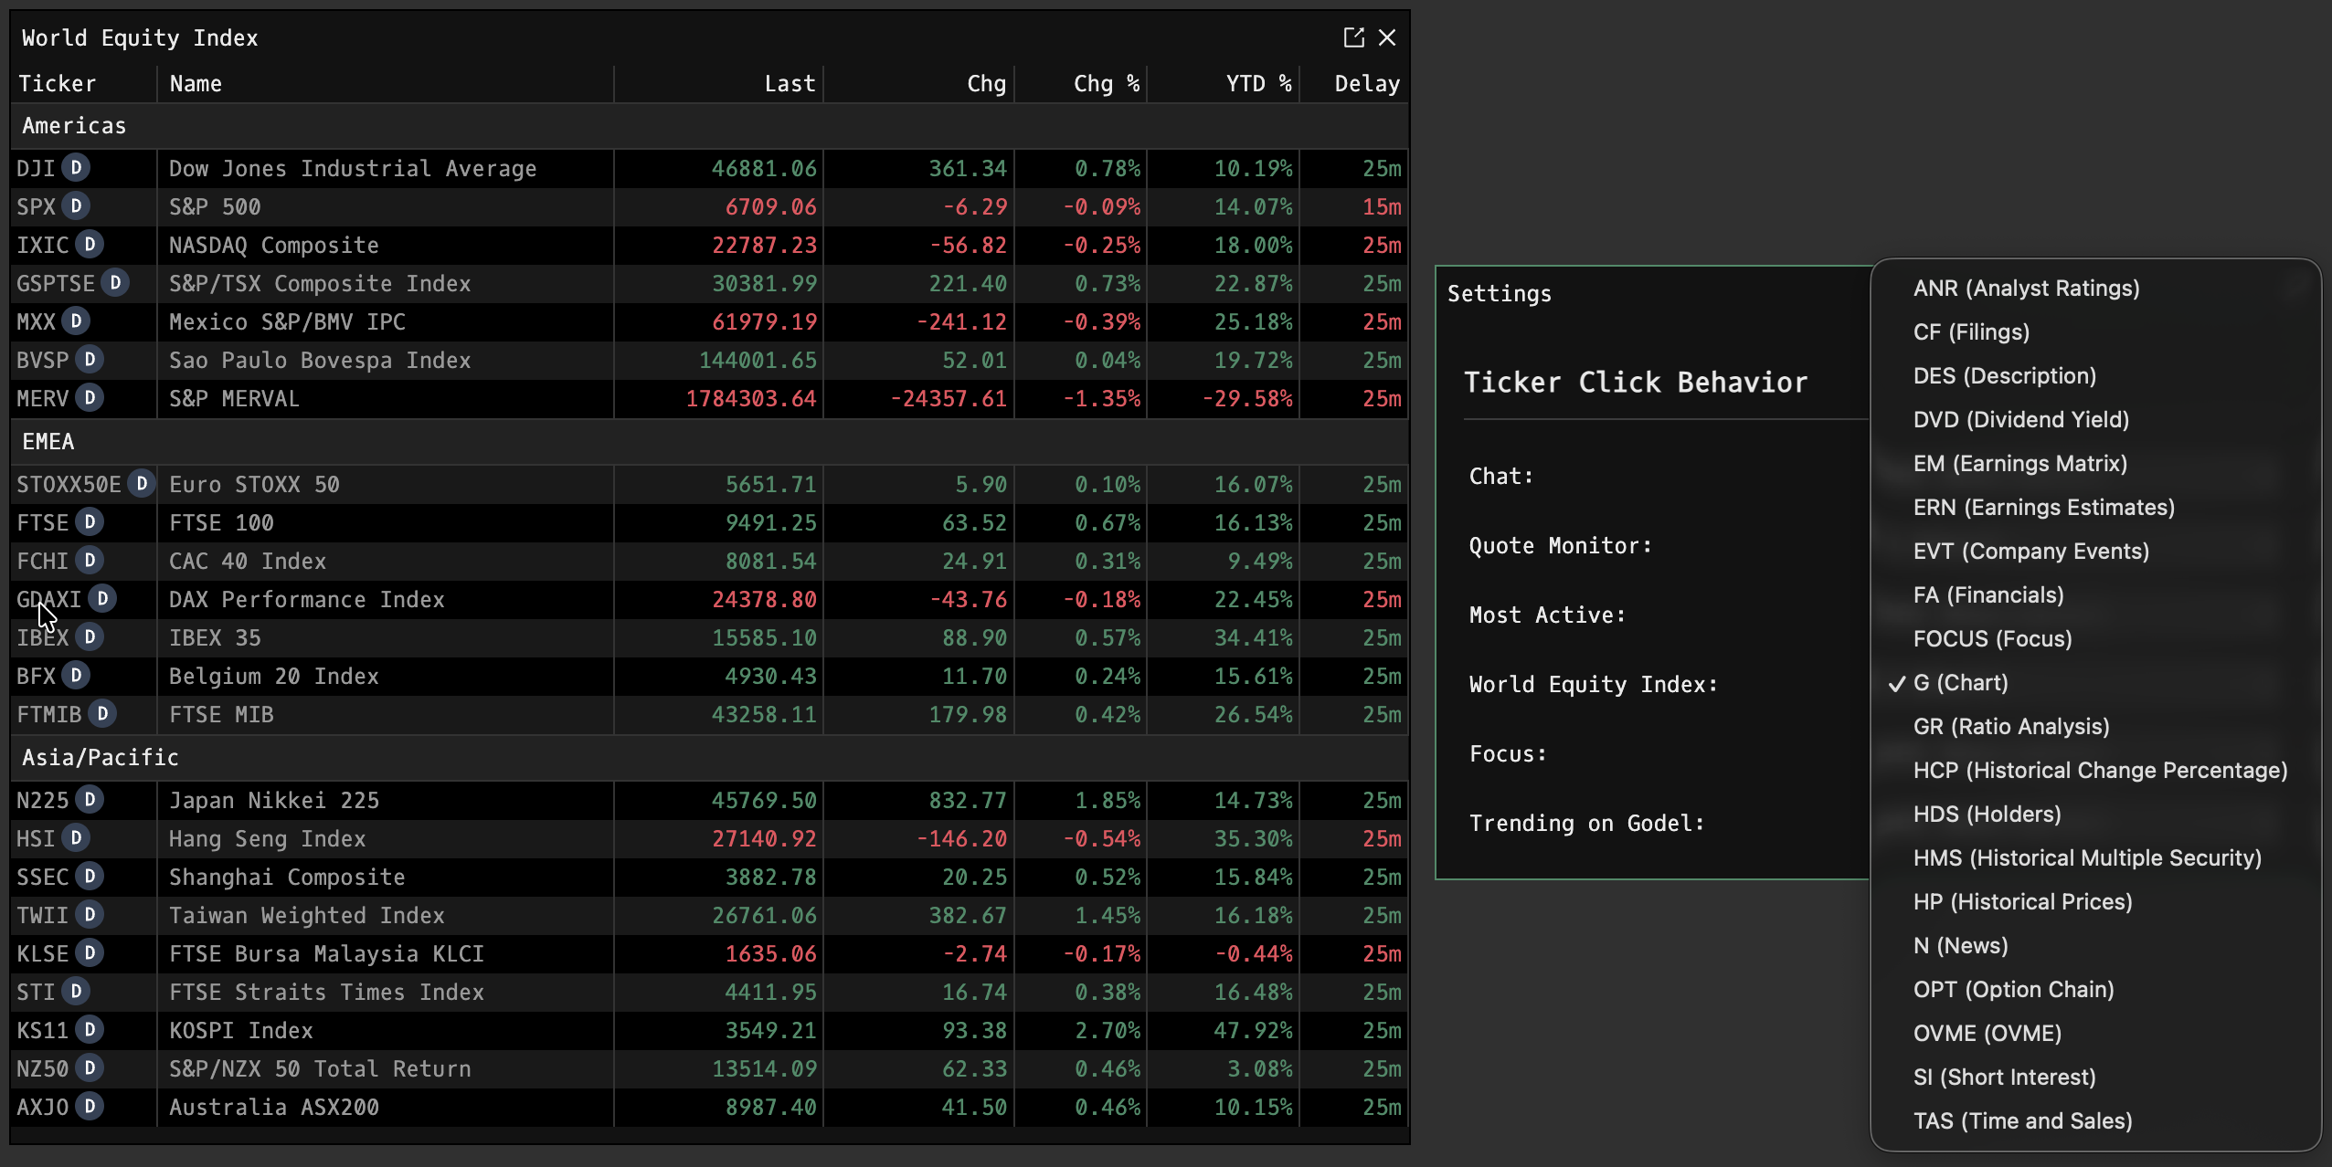Click the KOSPI Index row name
Viewport: 2332px width, 1167px height.
coord(241,1031)
